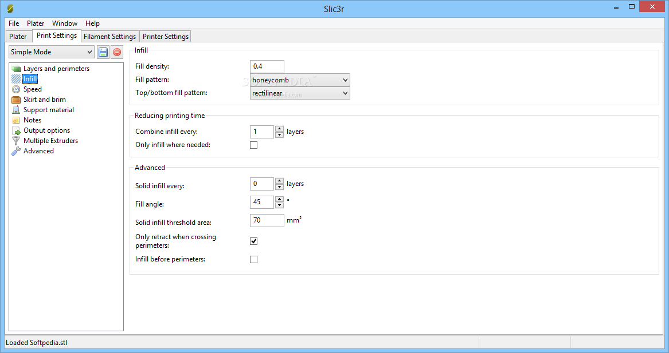Click the red delete preset icon
This screenshot has width=669, height=353.
coord(117,52)
